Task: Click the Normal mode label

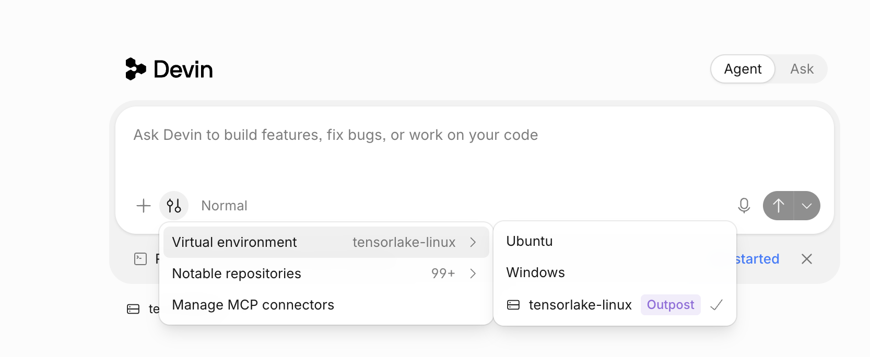Action: coord(225,206)
